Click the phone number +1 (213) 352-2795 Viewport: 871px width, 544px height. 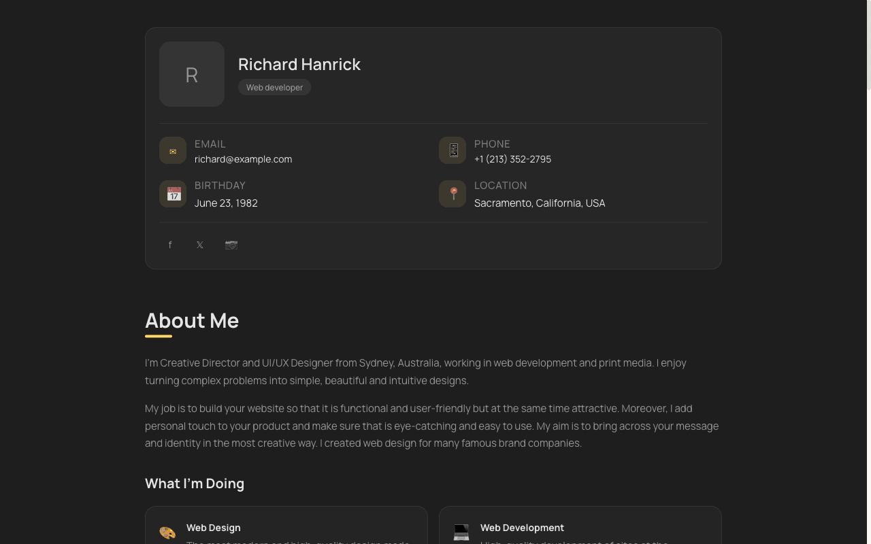click(x=512, y=159)
